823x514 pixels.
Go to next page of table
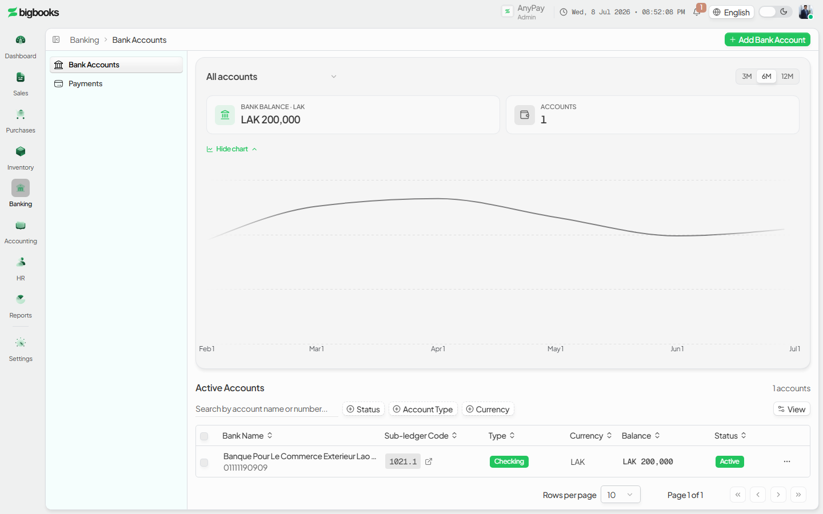[778, 495]
